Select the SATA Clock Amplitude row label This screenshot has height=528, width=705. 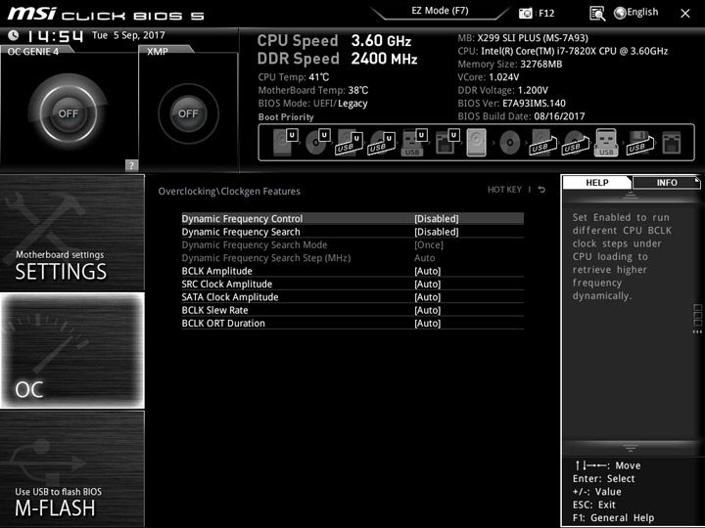pos(230,297)
